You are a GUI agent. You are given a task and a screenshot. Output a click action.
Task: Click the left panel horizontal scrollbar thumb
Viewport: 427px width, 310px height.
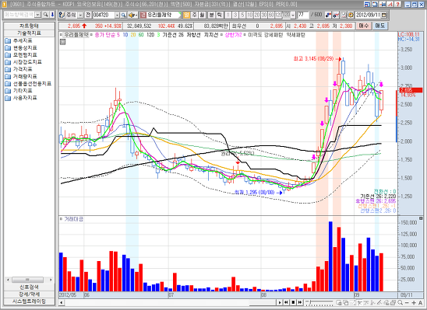[x=27, y=280]
